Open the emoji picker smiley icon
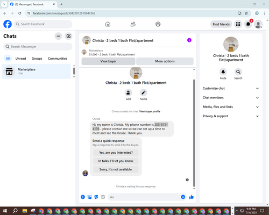Screen dimensions: 269x215 click(183, 197)
